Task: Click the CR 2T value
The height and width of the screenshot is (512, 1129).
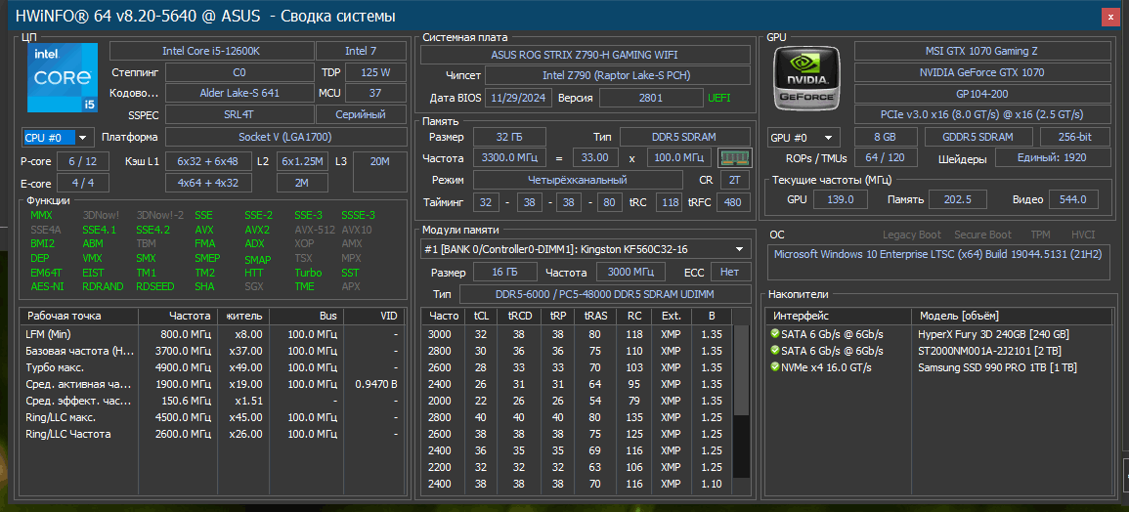Action: click(x=733, y=180)
